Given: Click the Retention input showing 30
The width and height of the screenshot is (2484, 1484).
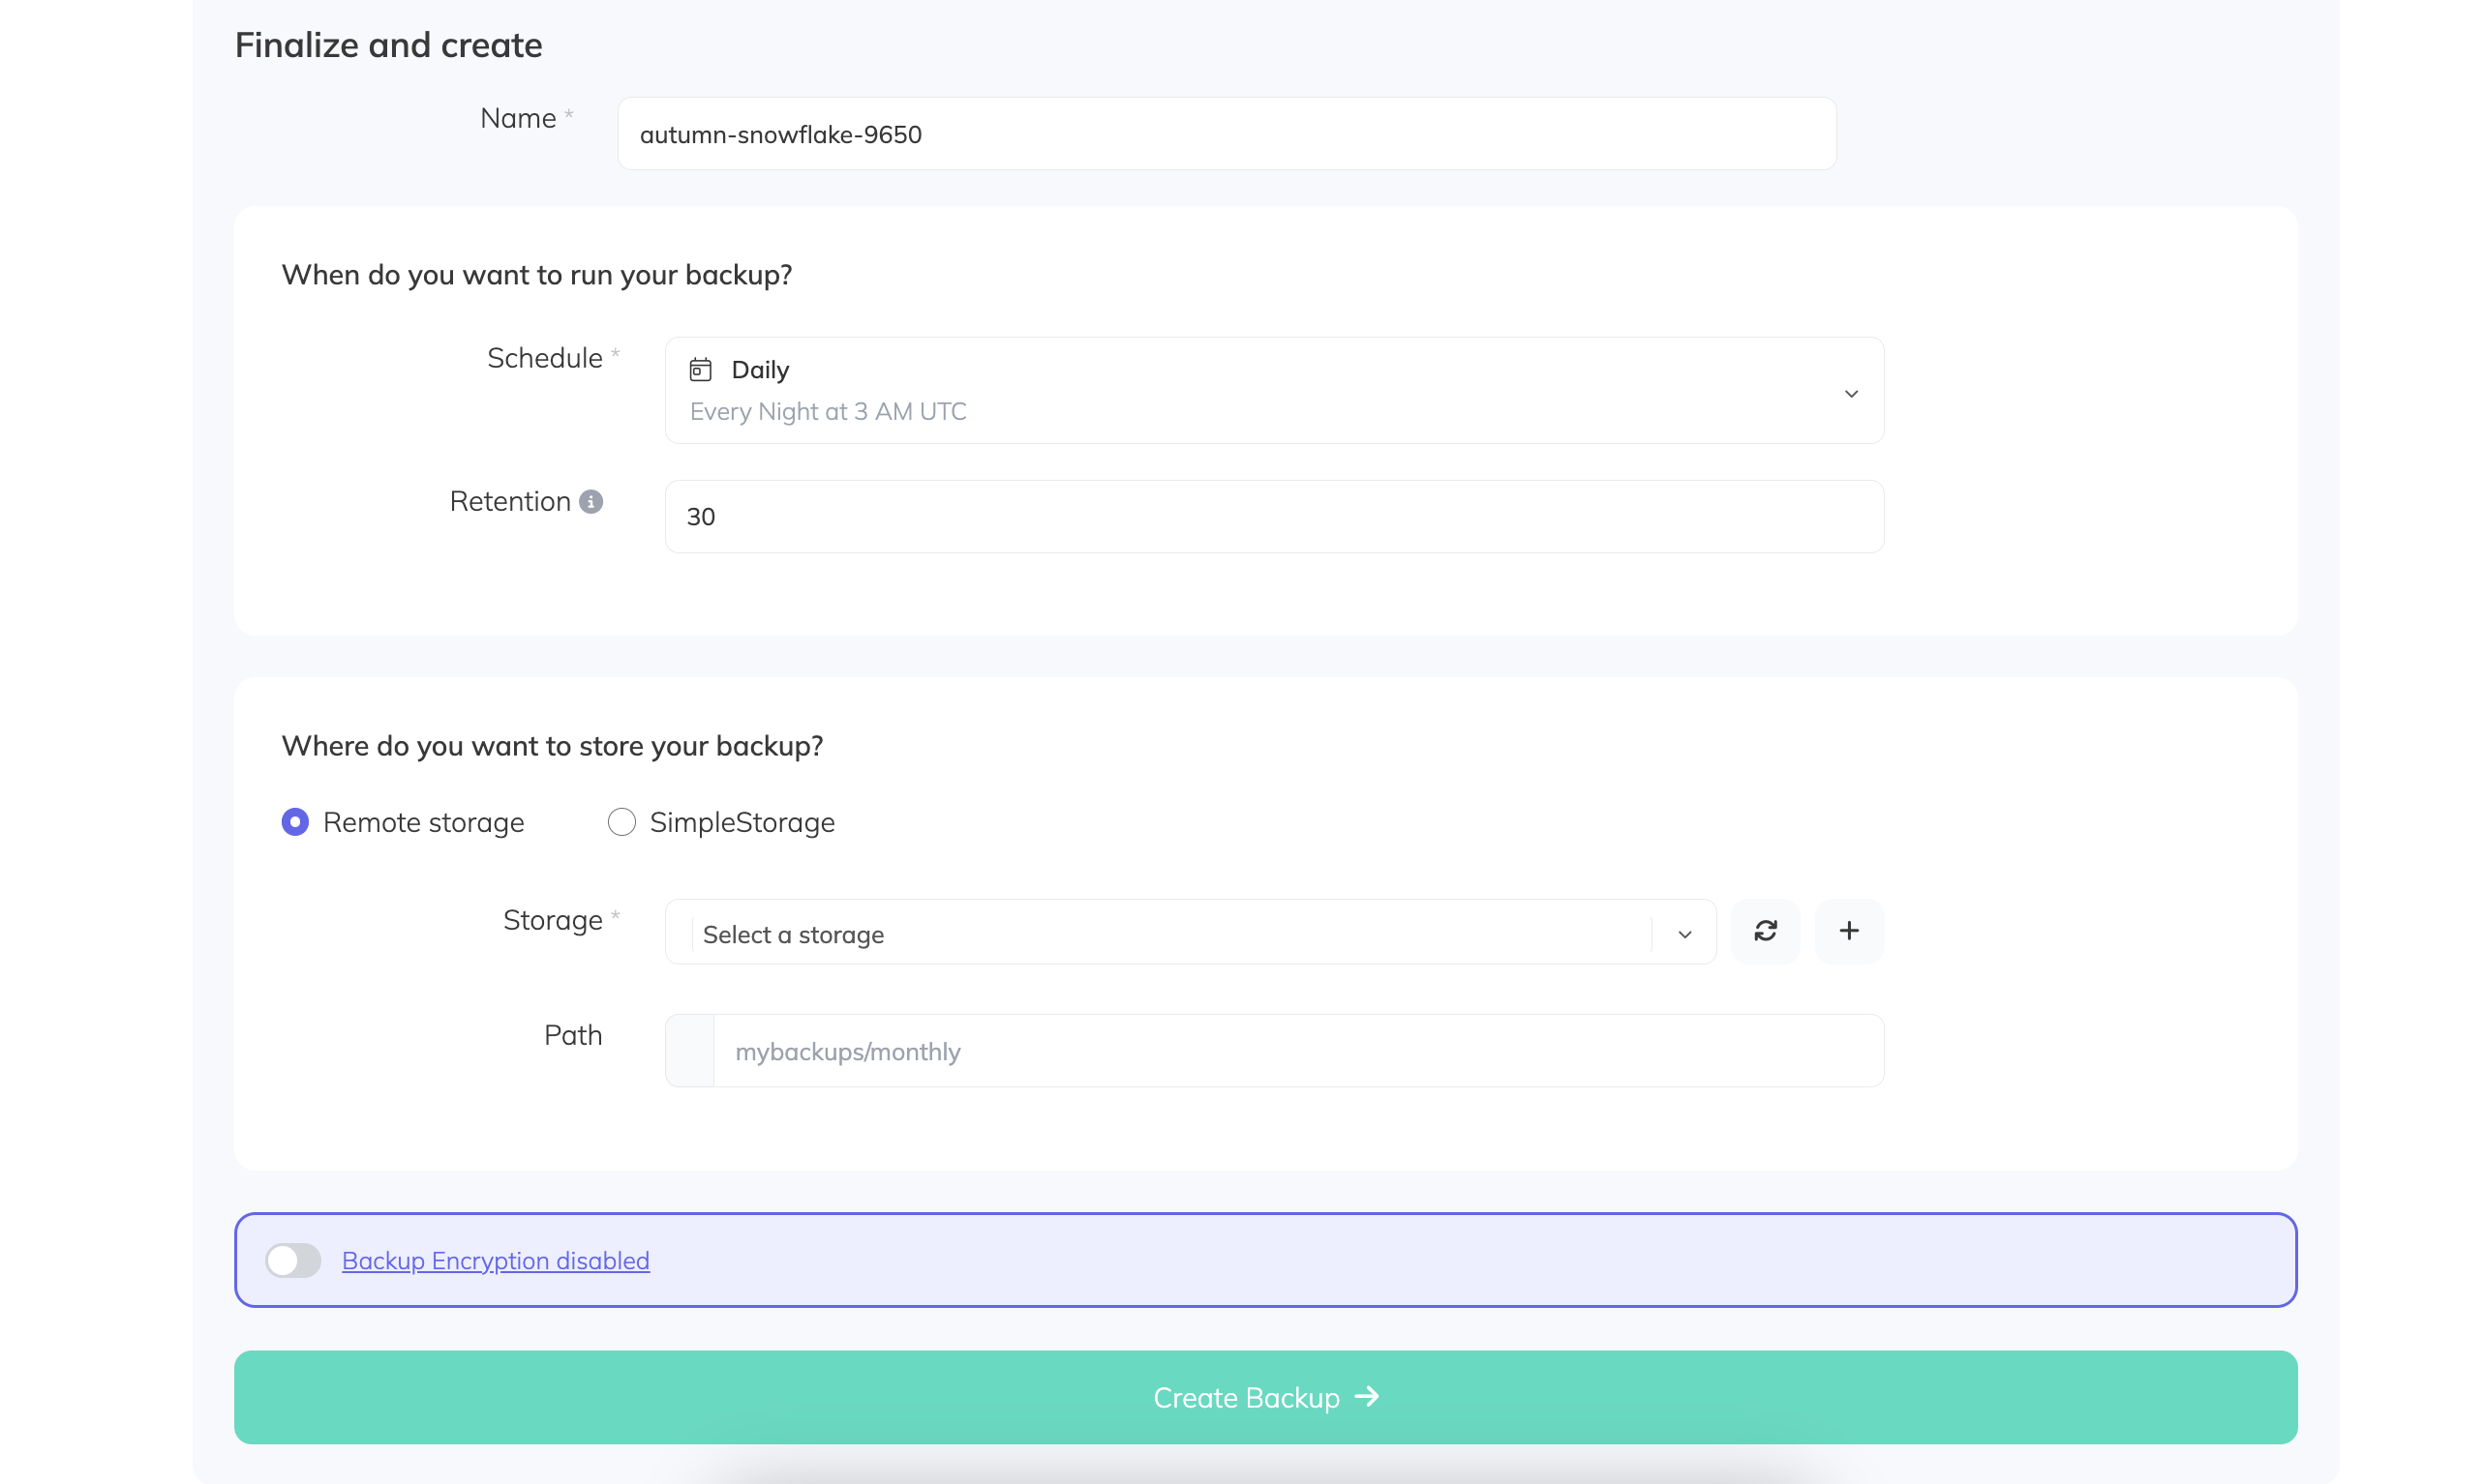Looking at the screenshot, I should pyautogui.click(x=1273, y=517).
